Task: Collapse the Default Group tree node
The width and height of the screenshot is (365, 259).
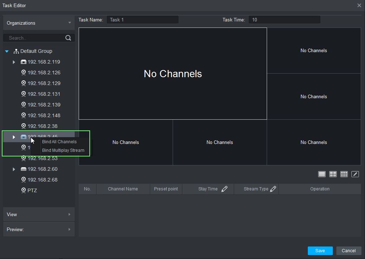Action: click(x=7, y=51)
